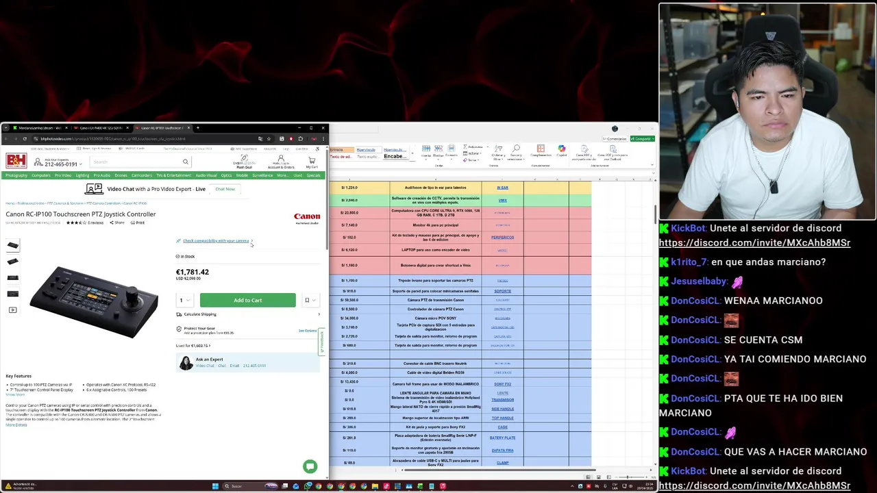Click the Chat Now button
Screen dimensions: 877x493
(x=225, y=189)
